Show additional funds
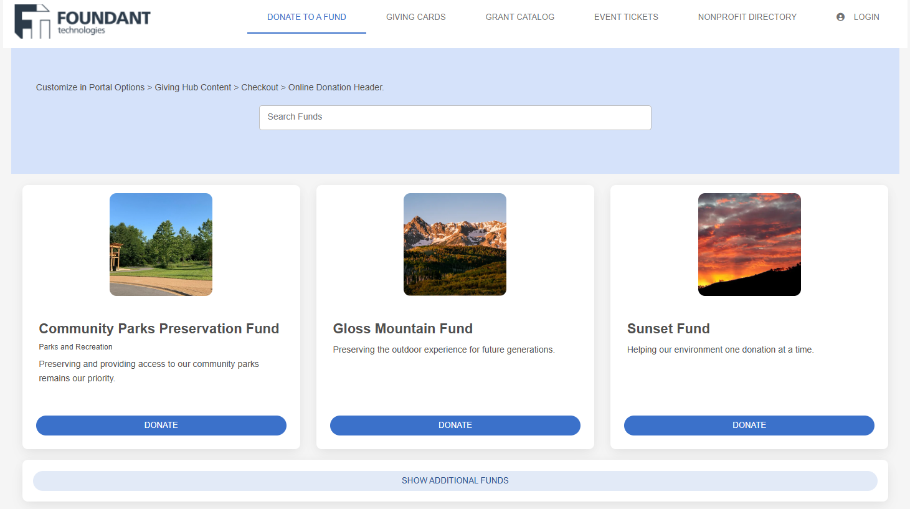 (x=455, y=481)
